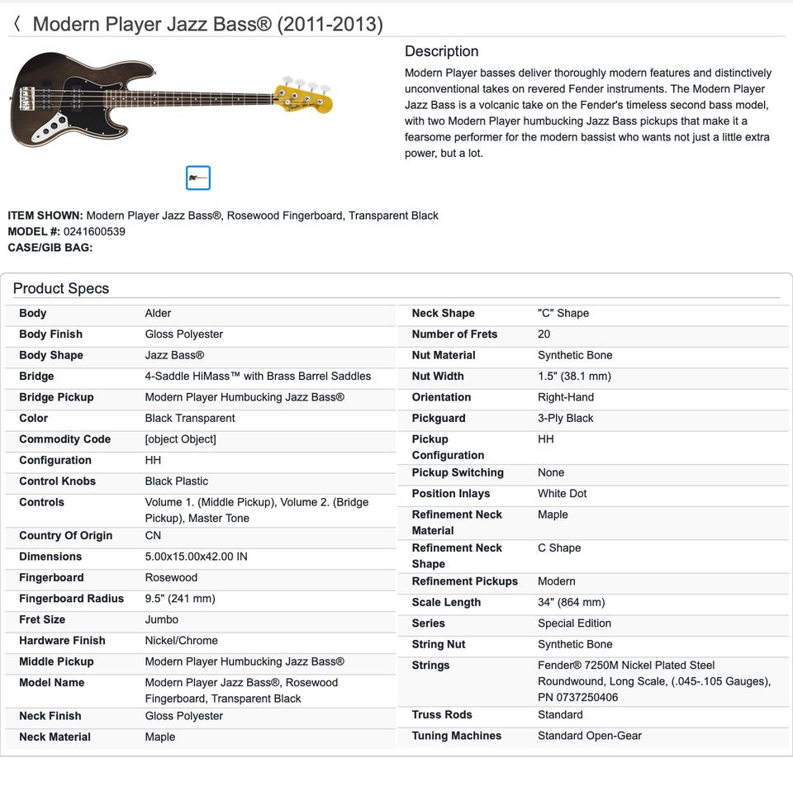The height and width of the screenshot is (787, 793).
Task: Select the Tuning Machines spec label
Action: click(x=456, y=736)
